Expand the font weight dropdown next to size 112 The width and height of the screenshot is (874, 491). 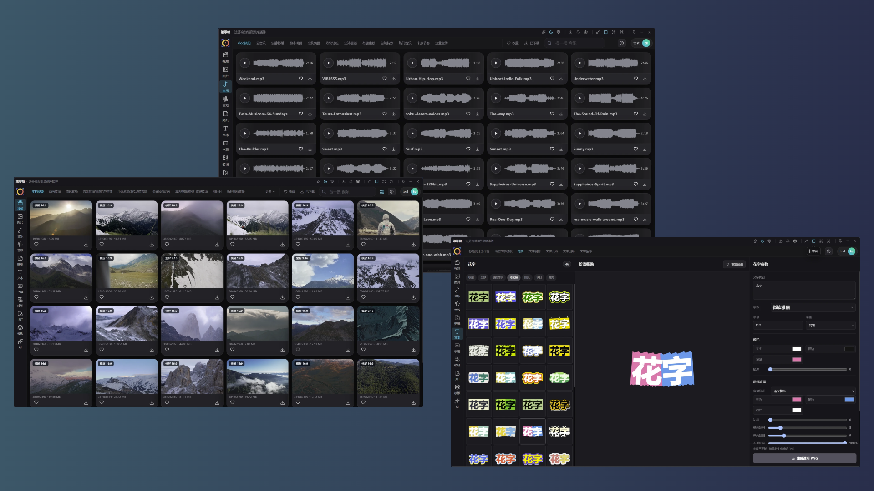pos(831,326)
